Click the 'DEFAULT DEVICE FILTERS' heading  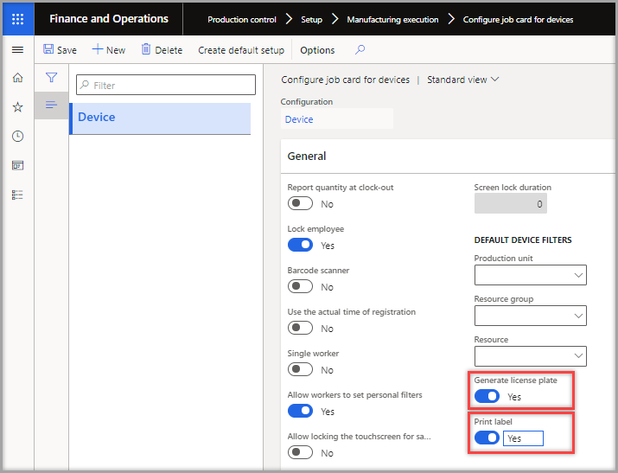(x=523, y=240)
